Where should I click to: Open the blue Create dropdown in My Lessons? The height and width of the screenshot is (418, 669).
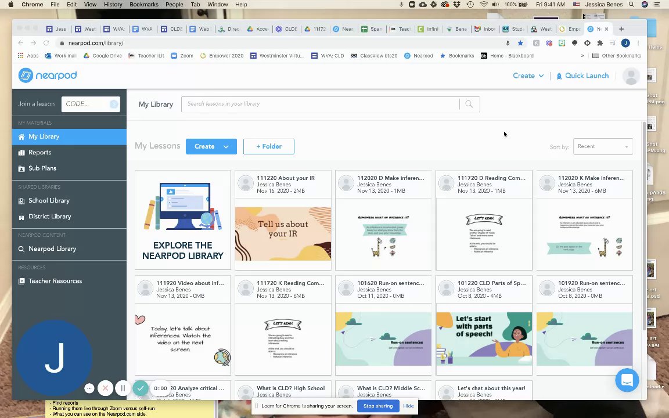[x=211, y=146]
